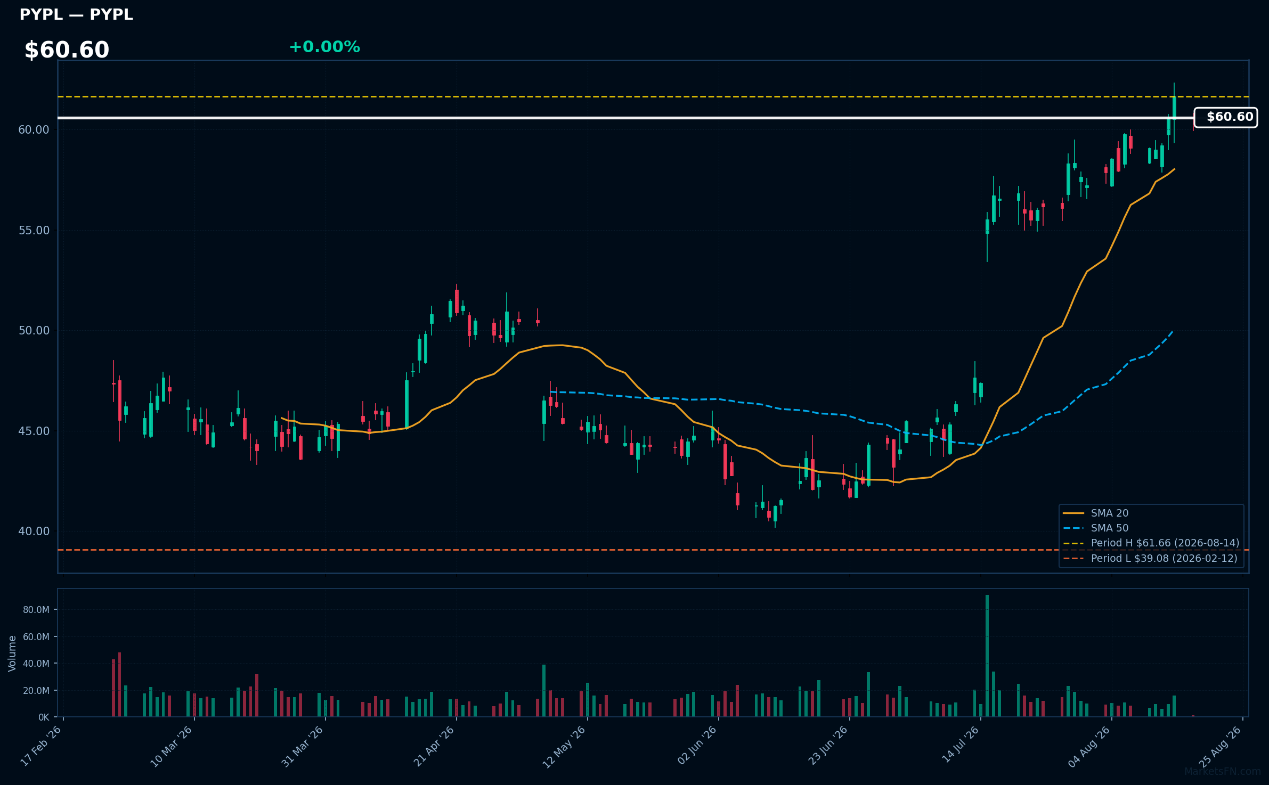
Task: Click the 10 Mar '26 date label
Action: click(171, 746)
